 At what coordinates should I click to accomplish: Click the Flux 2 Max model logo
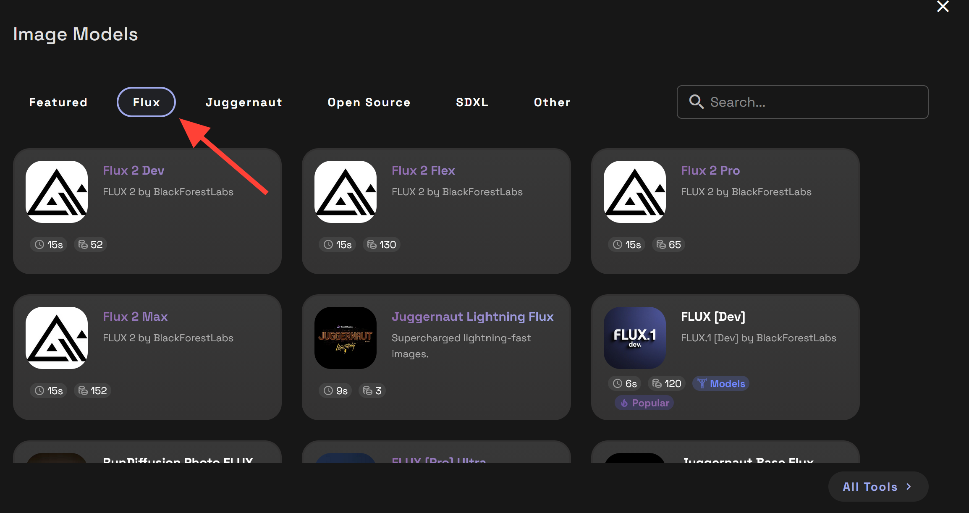click(57, 338)
